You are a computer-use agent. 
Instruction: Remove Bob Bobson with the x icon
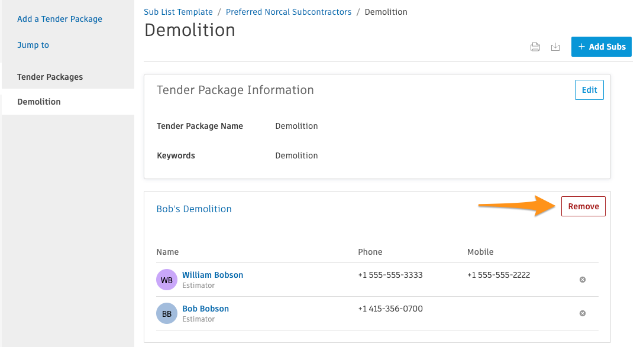[x=583, y=313]
